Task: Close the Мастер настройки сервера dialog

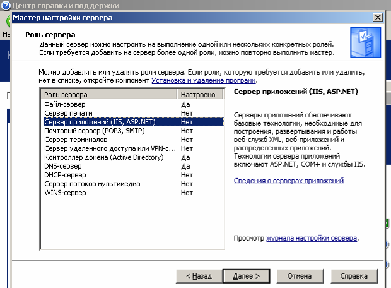Action: pos(378,18)
